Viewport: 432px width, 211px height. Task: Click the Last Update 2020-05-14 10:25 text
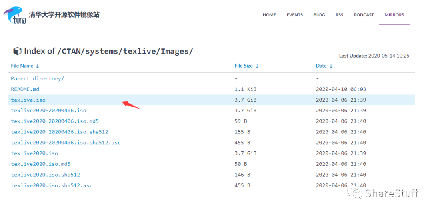pyautogui.click(x=374, y=56)
